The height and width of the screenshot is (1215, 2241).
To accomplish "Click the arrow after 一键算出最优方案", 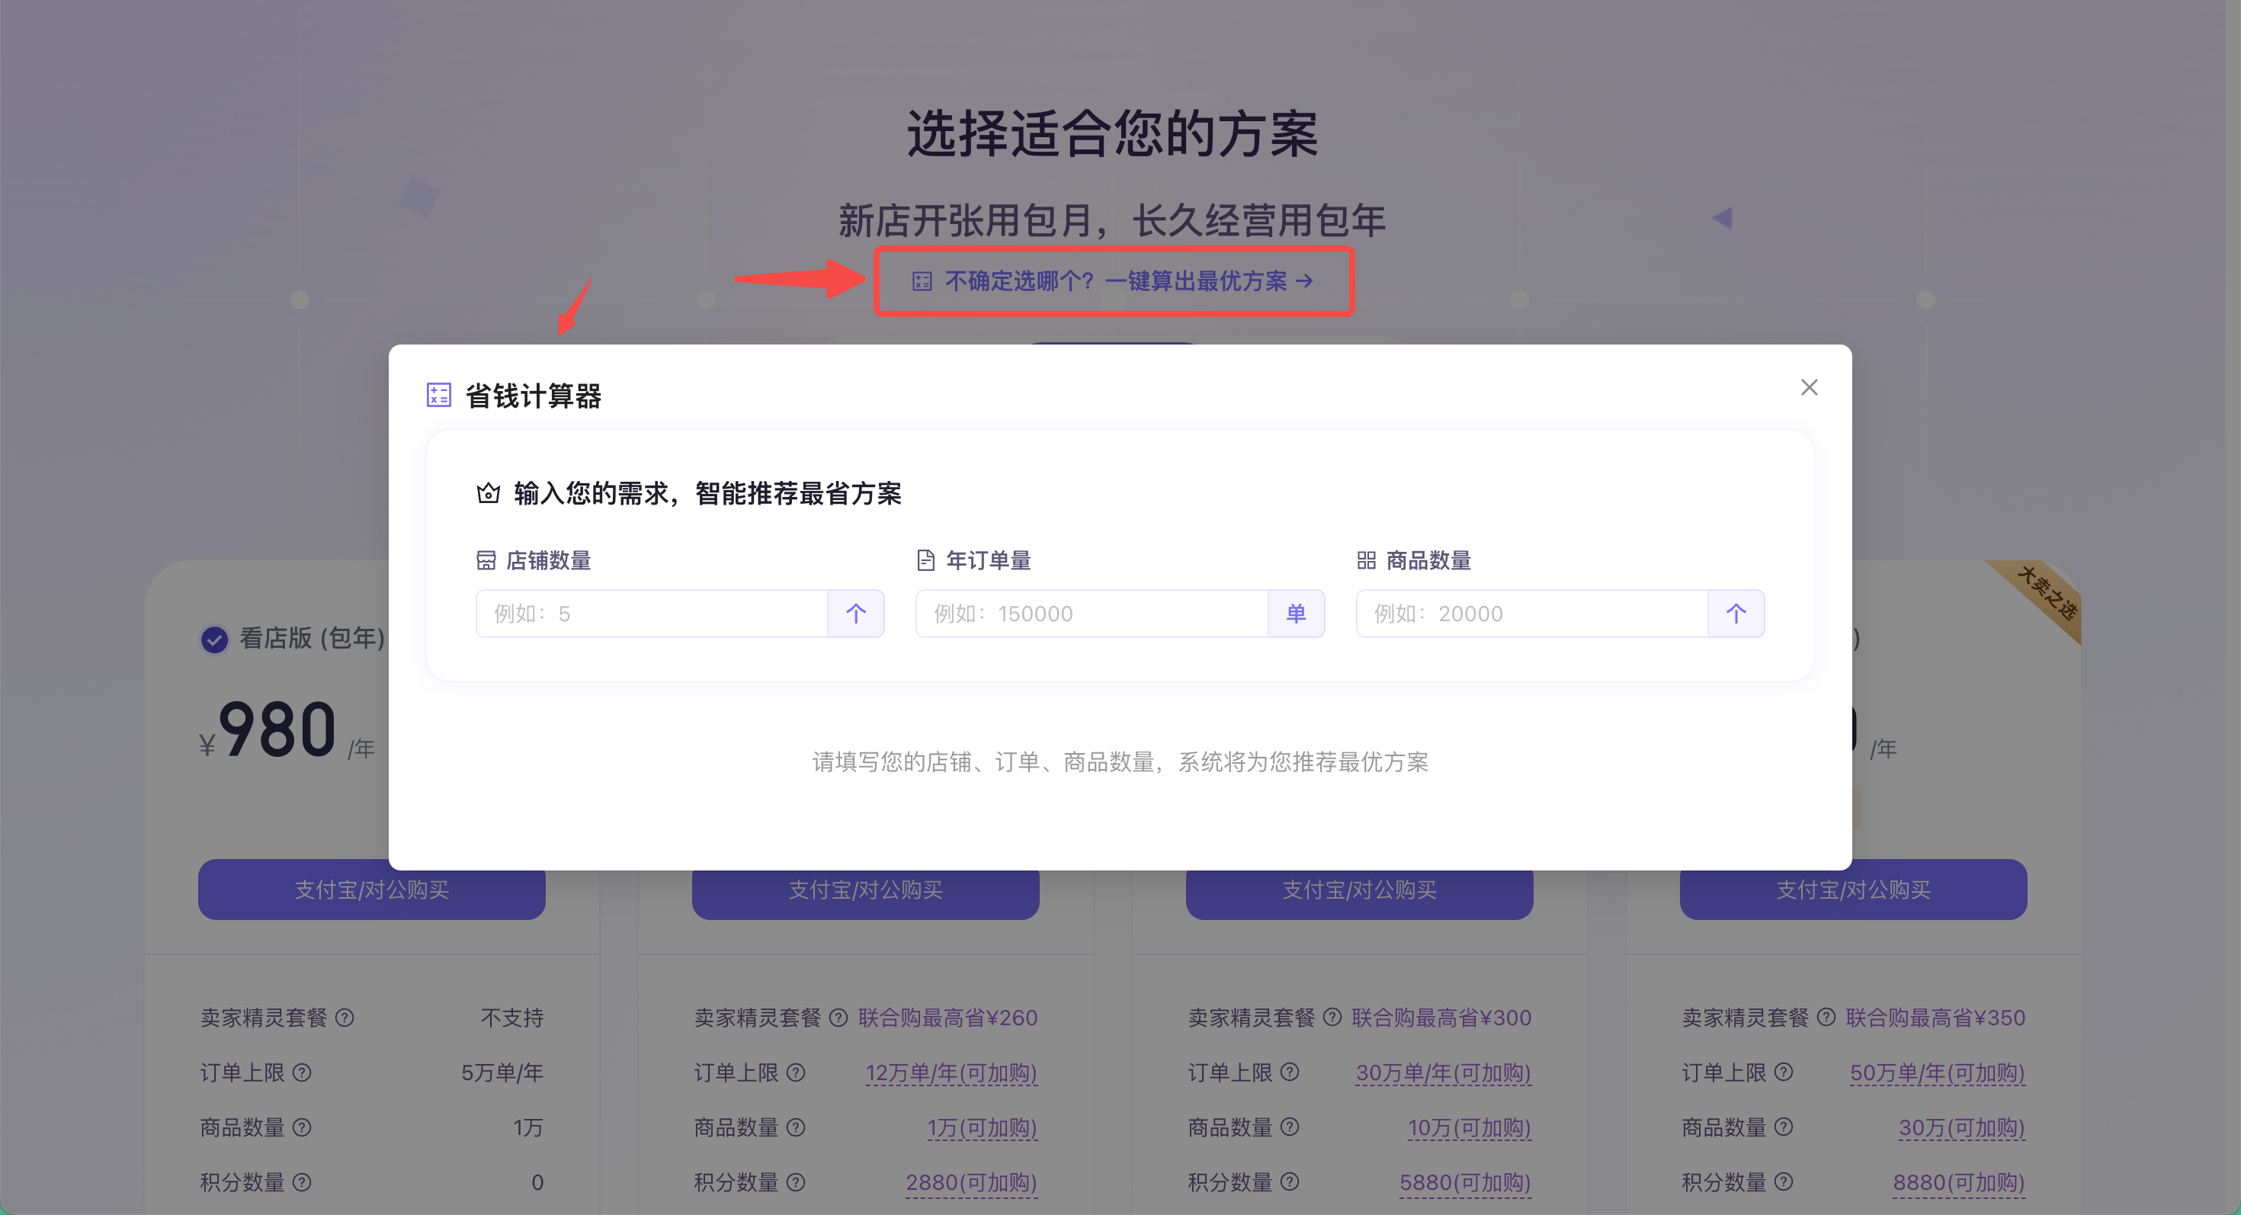I will pyautogui.click(x=1304, y=281).
